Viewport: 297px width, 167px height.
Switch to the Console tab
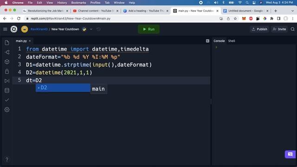(219, 41)
